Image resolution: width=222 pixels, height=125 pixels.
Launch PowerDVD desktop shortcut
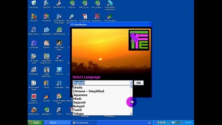click(x=46, y=18)
